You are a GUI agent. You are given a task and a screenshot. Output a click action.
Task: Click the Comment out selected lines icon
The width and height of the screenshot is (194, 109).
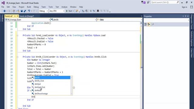pos(83,11)
